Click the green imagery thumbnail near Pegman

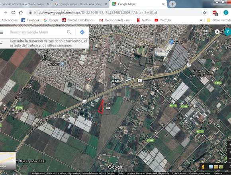tap(221, 167)
